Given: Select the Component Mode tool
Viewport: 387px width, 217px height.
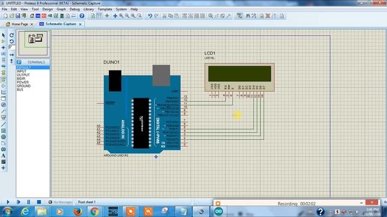Looking at the screenshot, I should [3, 42].
